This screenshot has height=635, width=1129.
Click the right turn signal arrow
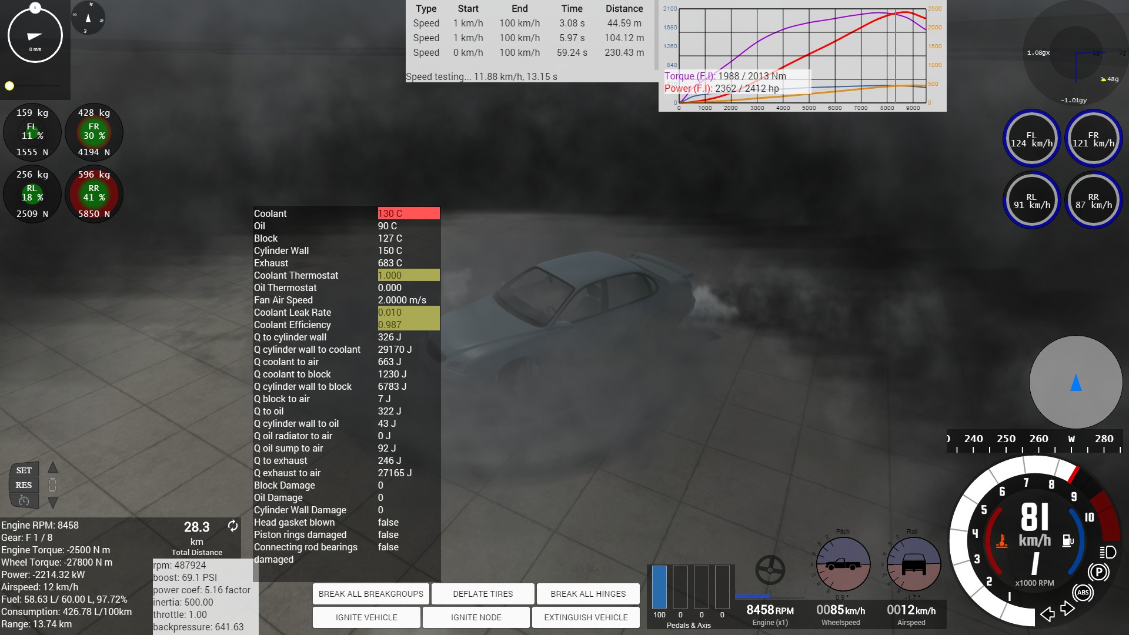point(1067,609)
